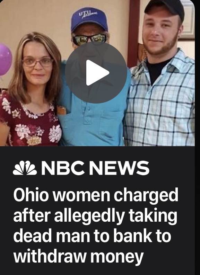Click the mirrored sunglasses in the photo
This screenshot has height=275, width=200.
[x=90, y=39]
